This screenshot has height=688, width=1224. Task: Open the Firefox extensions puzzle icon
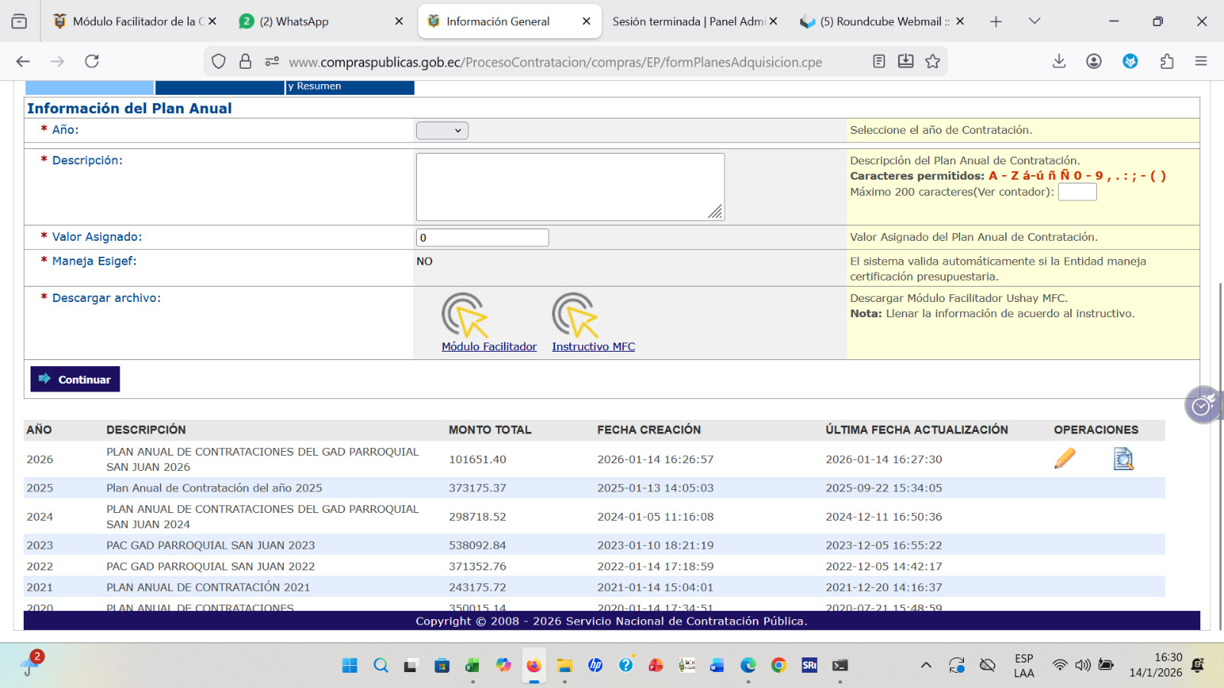(1167, 61)
